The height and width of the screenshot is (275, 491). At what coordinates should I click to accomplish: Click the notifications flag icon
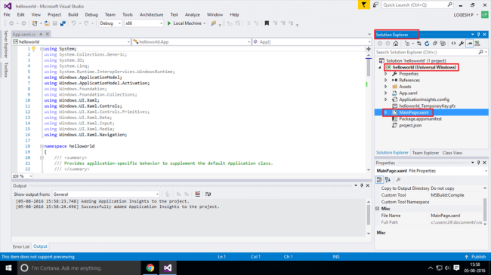[364, 5]
